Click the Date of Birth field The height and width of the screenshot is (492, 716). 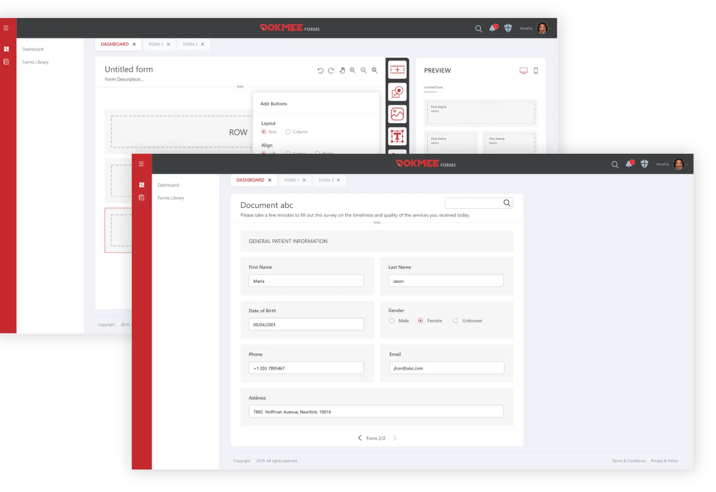(x=306, y=324)
